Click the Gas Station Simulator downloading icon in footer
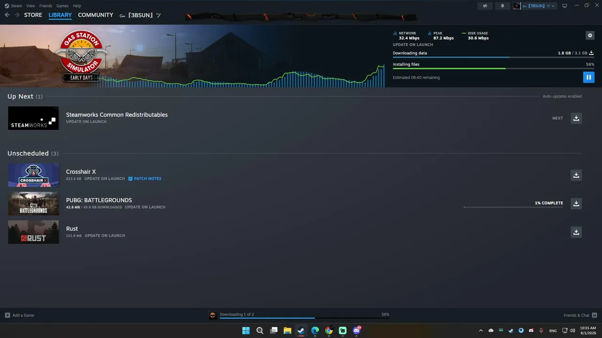602x338 pixels. click(x=213, y=315)
